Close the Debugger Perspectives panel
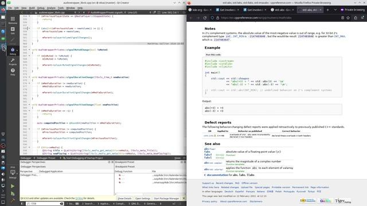The height and width of the screenshot is (206, 367). [x=112, y=162]
